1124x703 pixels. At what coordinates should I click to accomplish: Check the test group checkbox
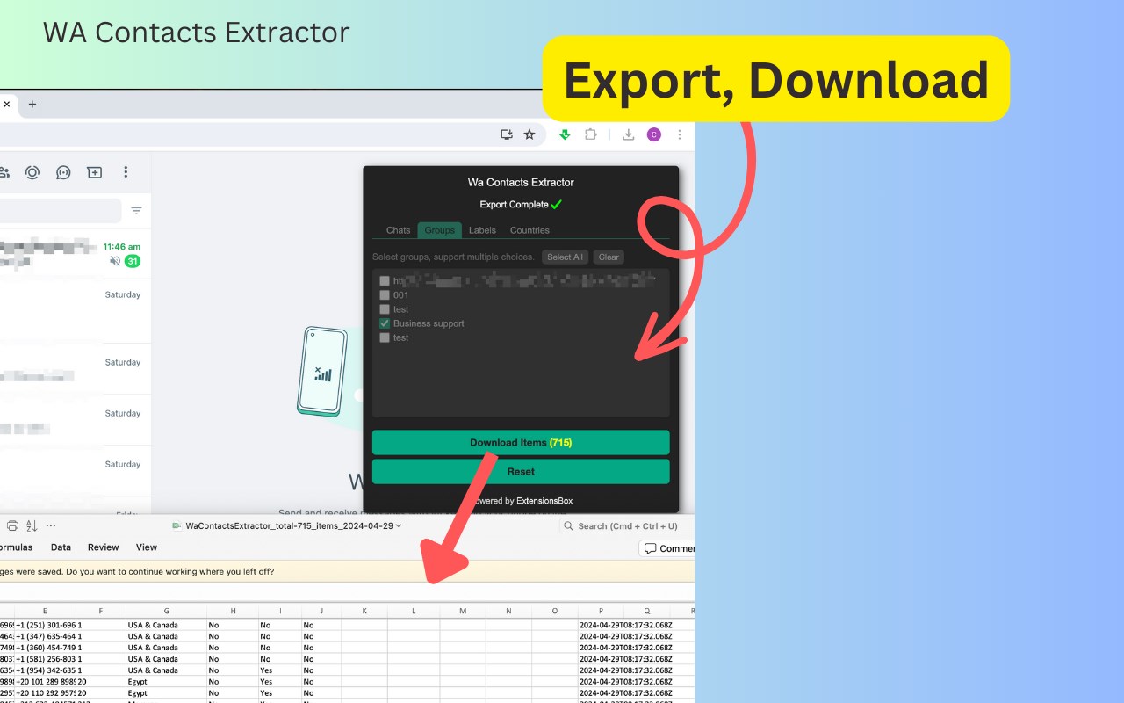click(x=385, y=308)
